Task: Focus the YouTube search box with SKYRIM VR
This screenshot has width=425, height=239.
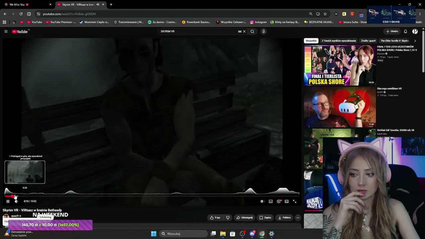Action: tap(198, 32)
